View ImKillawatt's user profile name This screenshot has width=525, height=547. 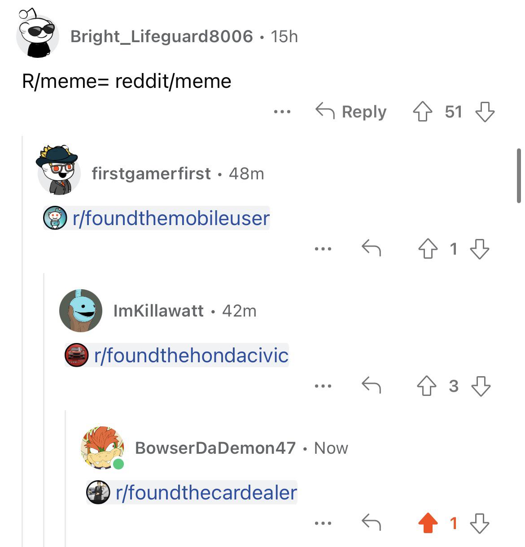(158, 311)
